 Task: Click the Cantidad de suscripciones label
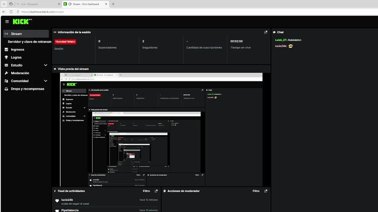(204, 47)
